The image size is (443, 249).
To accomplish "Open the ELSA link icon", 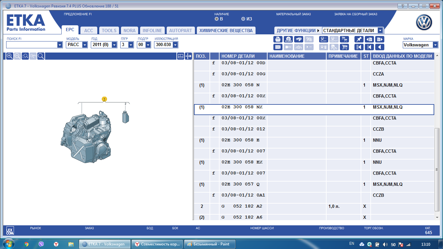I will [x=323, y=39].
